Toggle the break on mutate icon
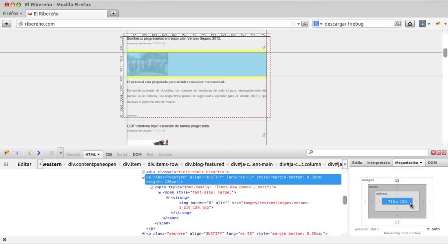This screenshot has height=244, width=448. pos(6,164)
